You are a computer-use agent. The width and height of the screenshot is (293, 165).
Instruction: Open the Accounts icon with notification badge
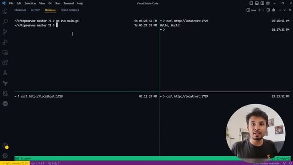tap(5, 146)
